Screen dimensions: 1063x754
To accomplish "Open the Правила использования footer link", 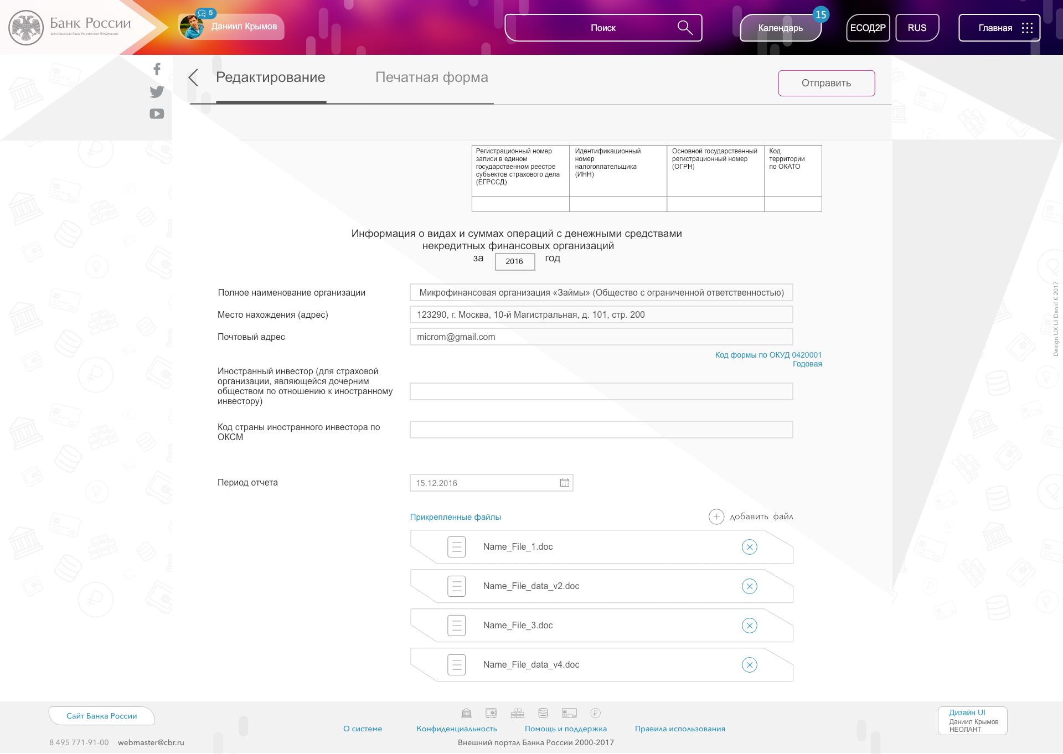I will coord(680,729).
